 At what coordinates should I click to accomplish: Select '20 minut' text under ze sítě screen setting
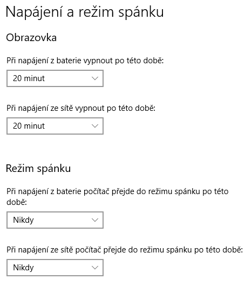tap(29, 126)
